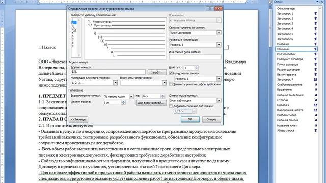Open 'Выравнивание номера' dropdown
This screenshot has width=326, height=183.
(131, 96)
